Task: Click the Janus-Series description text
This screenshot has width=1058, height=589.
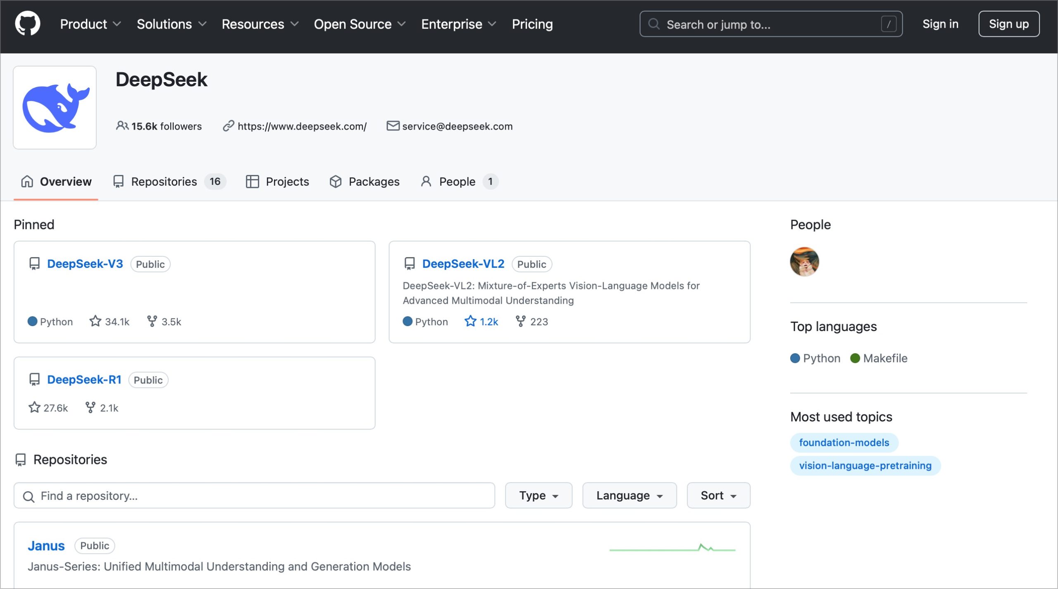Action: (219, 566)
